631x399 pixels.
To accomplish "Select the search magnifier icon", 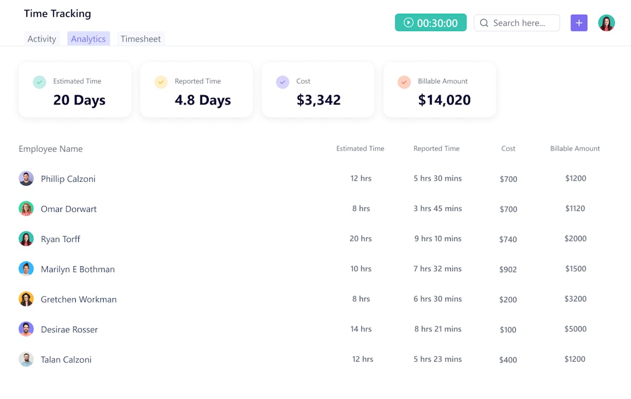I will click(x=484, y=23).
